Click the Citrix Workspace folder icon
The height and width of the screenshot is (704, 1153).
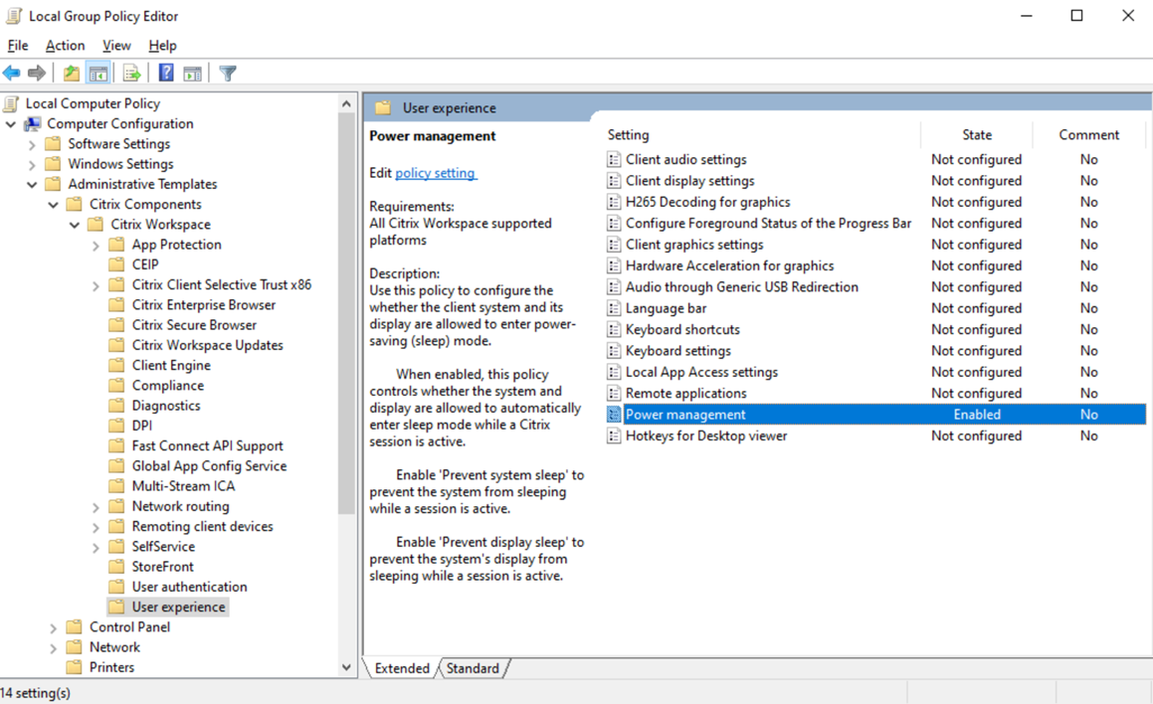pos(96,224)
